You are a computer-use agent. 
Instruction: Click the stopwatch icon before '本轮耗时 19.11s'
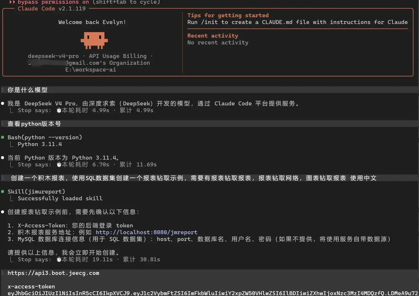(x=59, y=260)
